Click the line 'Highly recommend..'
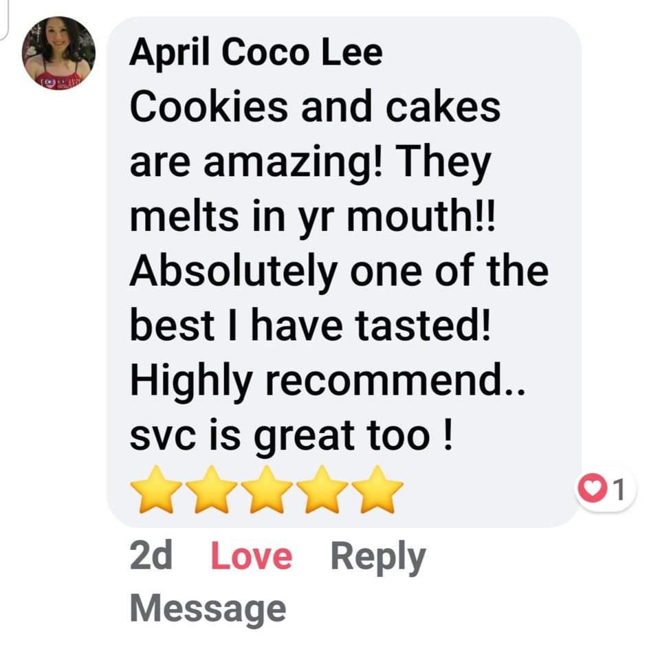The height and width of the screenshot is (660, 660). click(328, 382)
